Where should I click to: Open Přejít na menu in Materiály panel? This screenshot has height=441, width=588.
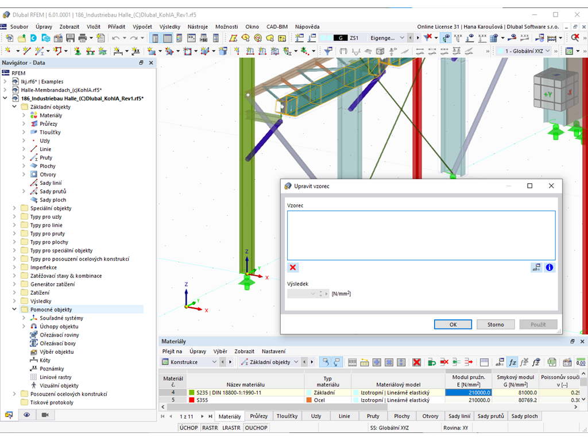pyautogui.click(x=172, y=351)
